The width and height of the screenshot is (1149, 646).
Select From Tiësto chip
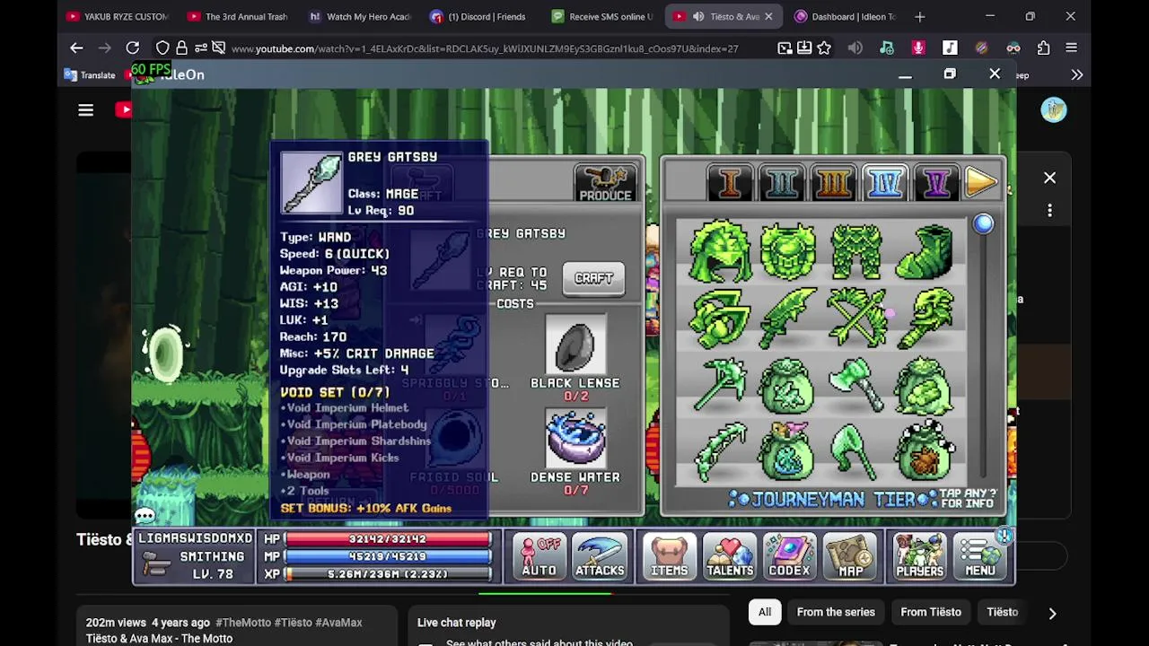(931, 612)
